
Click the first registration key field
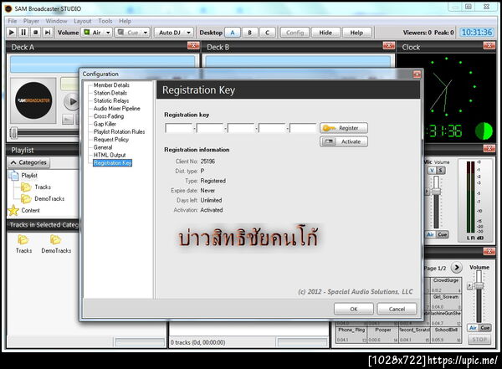point(179,128)
